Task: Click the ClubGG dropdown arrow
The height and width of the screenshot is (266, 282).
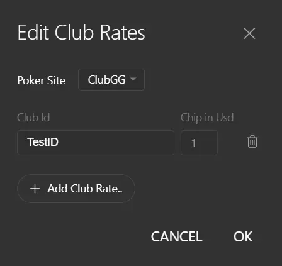Action: [x=133, y=79]
